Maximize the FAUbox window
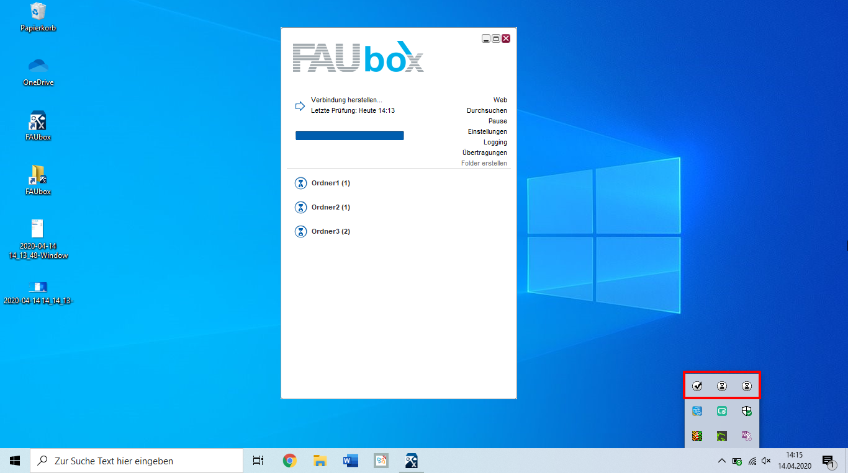 (496, 38)
